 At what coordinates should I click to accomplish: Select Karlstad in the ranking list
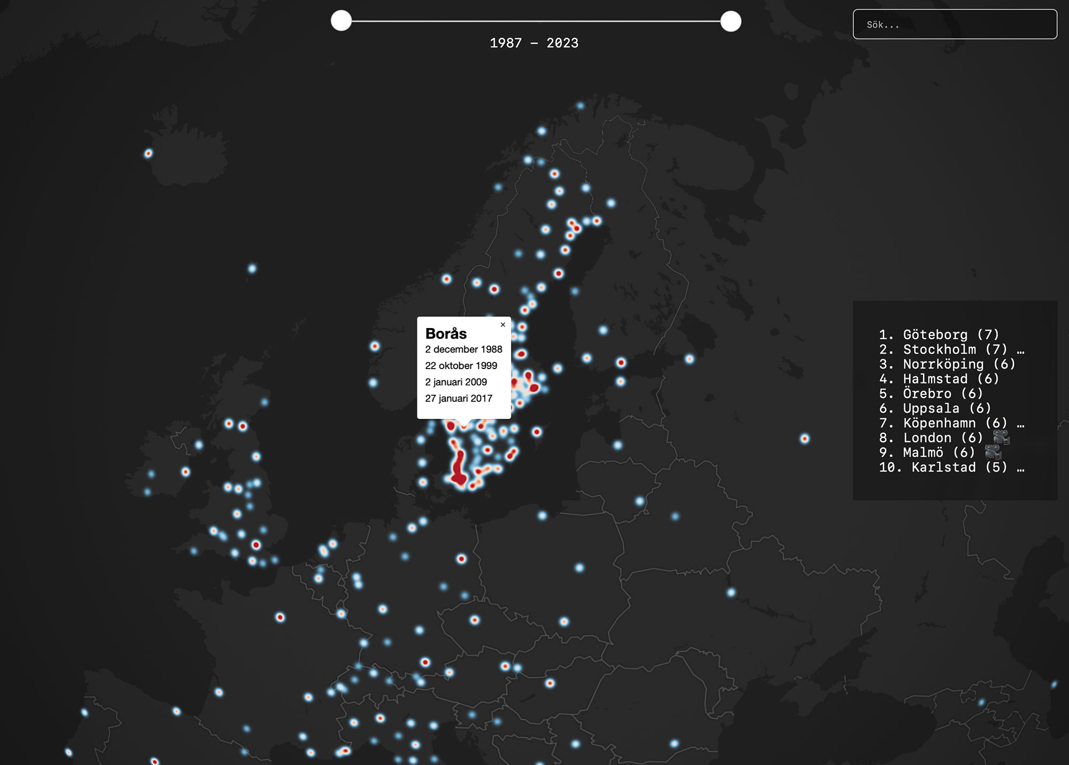pyautogui.click(x=943, y=467)
